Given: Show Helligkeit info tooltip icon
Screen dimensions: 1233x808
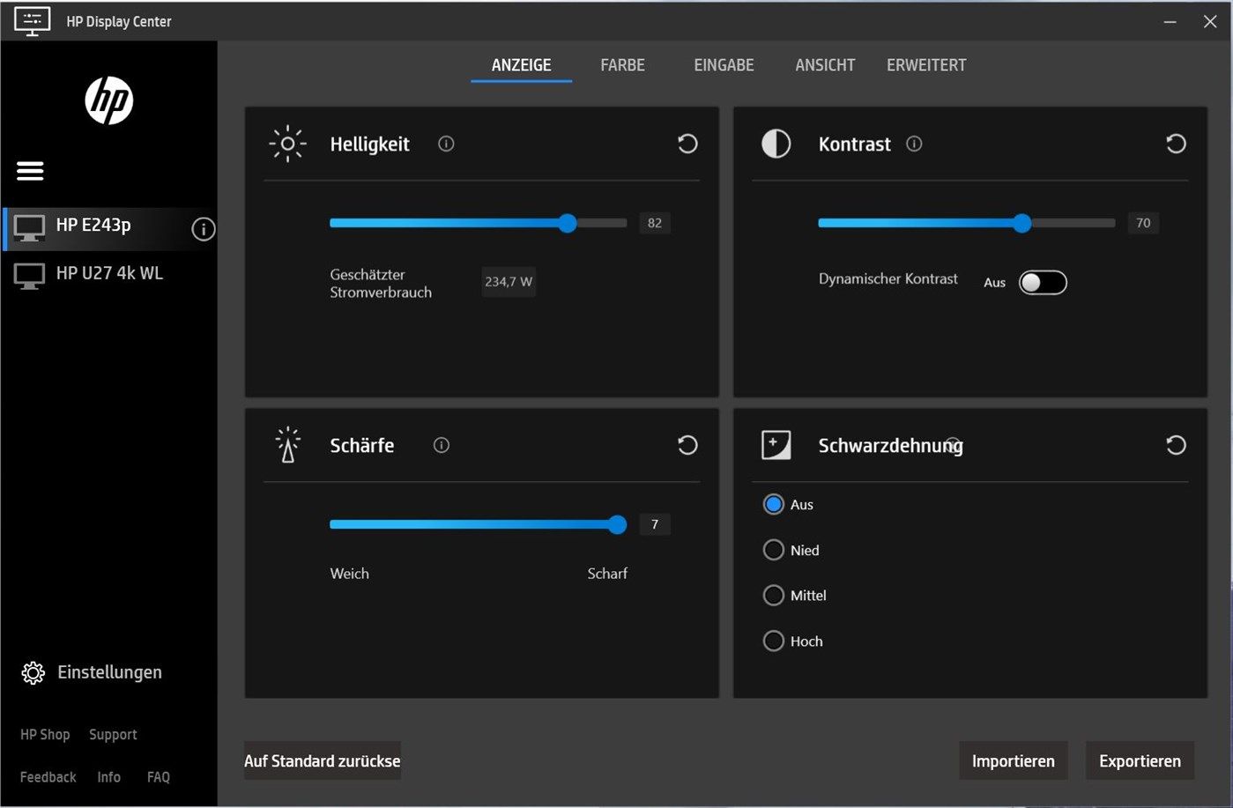Looking at the screenshot, I should [446, 144].
